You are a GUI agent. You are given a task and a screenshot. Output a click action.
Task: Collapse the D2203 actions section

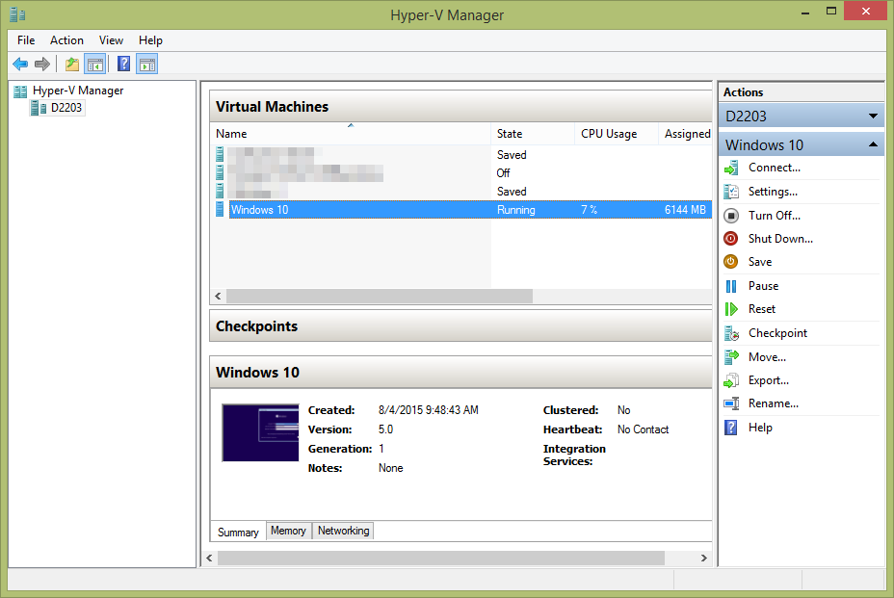(873, 117)
